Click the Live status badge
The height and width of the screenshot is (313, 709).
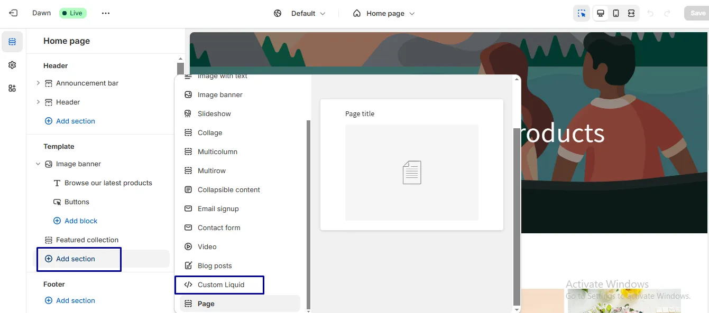pyautogui.click(x=72, y=13)
